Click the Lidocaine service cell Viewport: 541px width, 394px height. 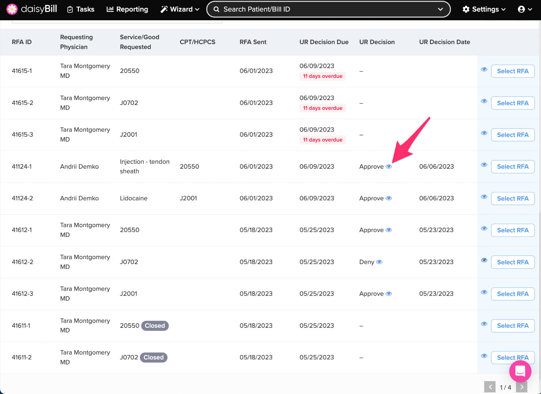[134, 198]
